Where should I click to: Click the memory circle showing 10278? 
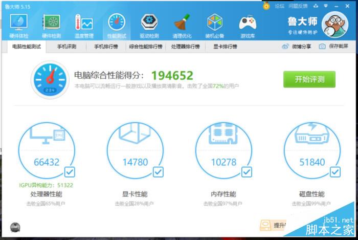tap(224, 151)
